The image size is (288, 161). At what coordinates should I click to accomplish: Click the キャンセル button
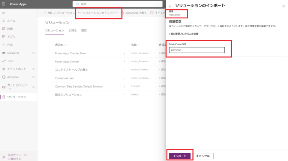[x=204, y=155]
